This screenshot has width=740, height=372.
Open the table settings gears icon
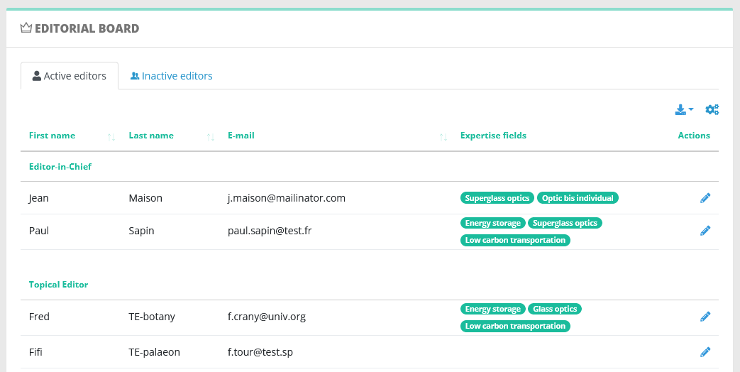click(712, 110)
